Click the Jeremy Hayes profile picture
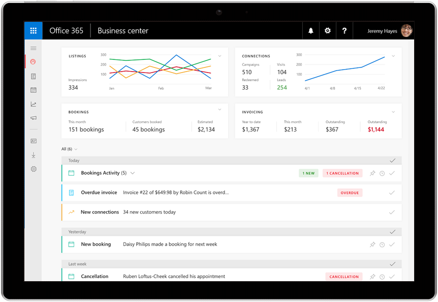 pyautogui.click(x=405, y=30)
